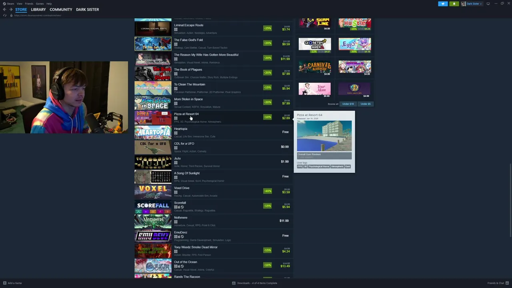Open the Liminal Escape Route listing

214,28
